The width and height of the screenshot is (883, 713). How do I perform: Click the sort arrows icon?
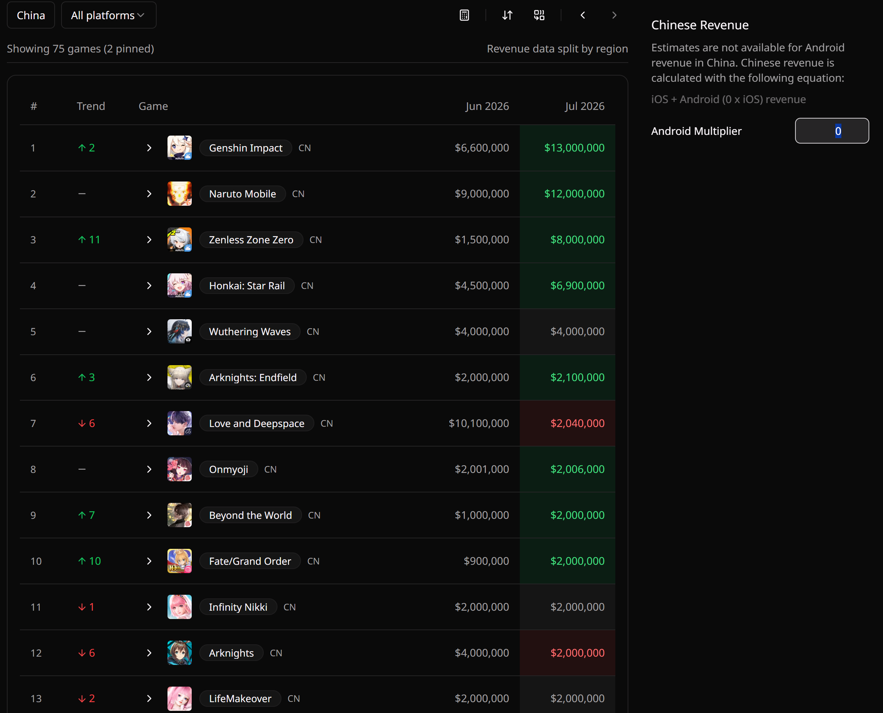(x=508, y=15)
